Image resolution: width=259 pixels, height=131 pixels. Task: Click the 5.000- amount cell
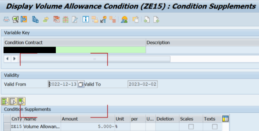(x=88, y=126)
